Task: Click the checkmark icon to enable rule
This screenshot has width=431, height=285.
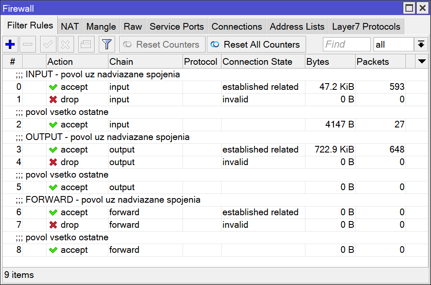Action: [x=47, y=44]
